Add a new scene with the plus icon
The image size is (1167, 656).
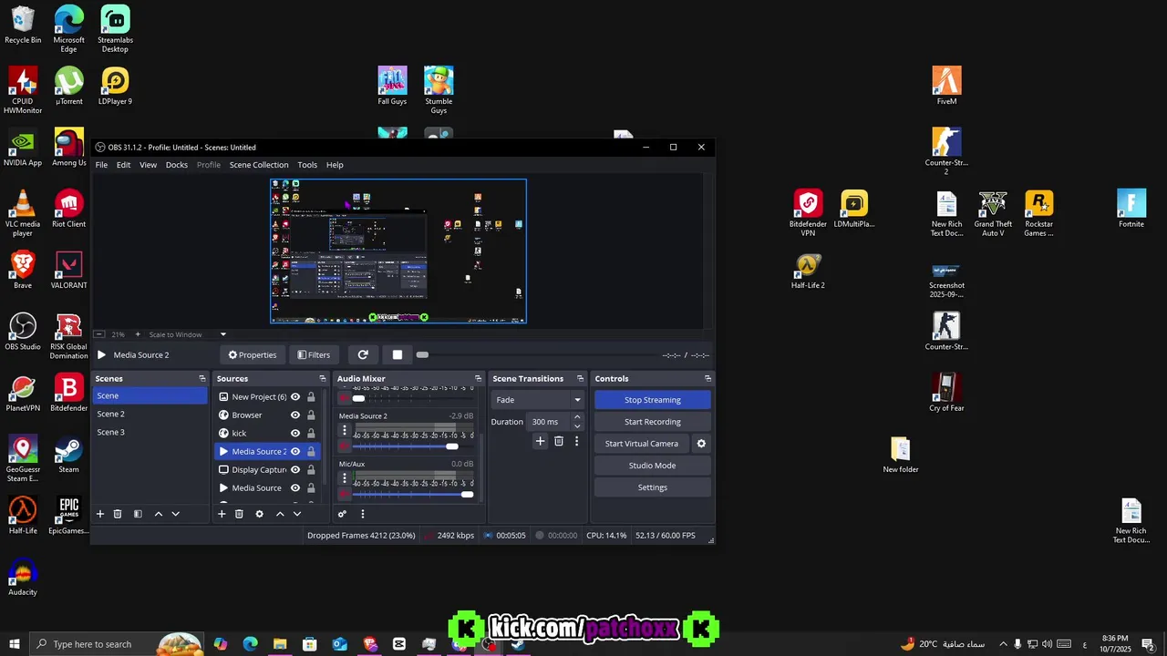tap(100, 514)
